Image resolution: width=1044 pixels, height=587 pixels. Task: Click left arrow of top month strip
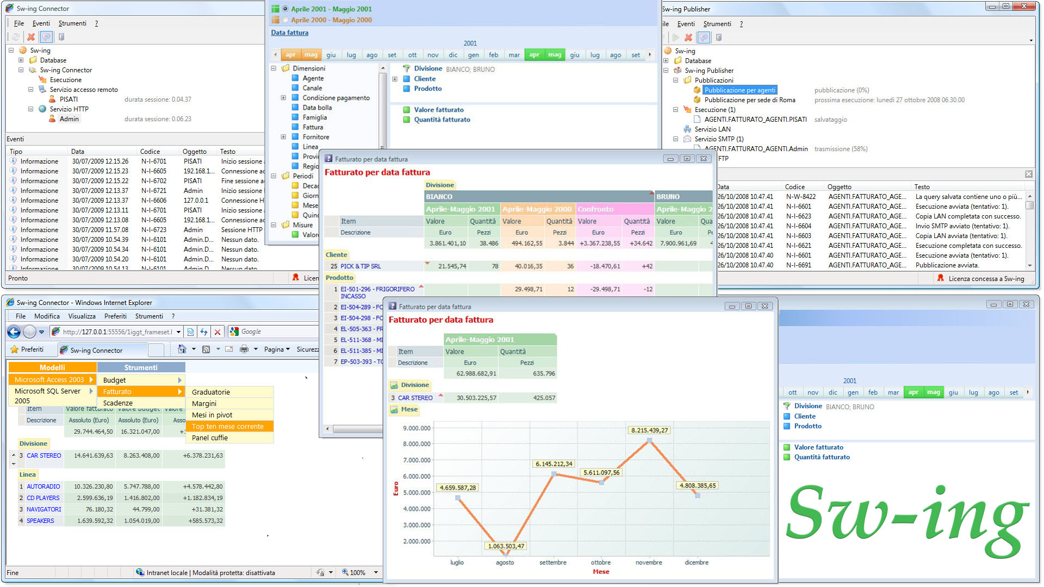click(x=276, y=55)
